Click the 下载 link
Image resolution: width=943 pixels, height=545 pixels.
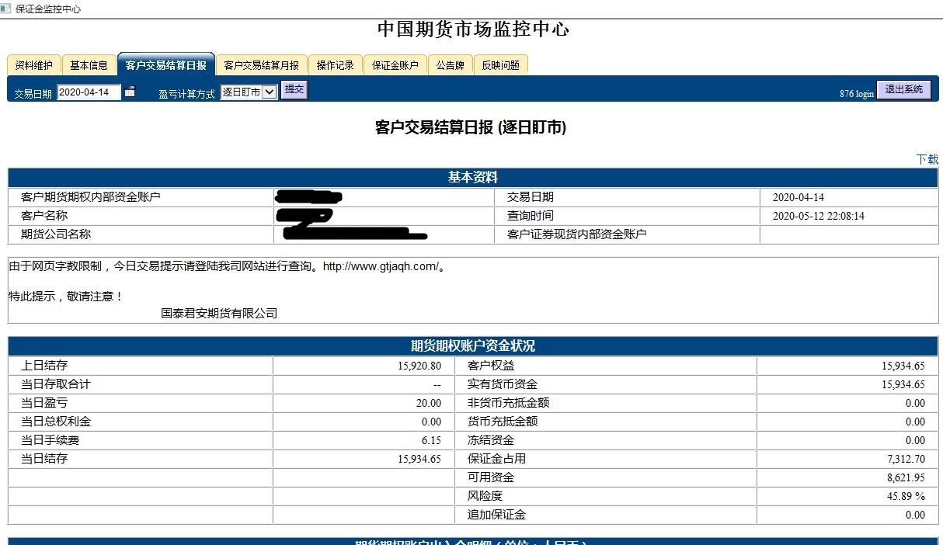[x=927, y=159]
